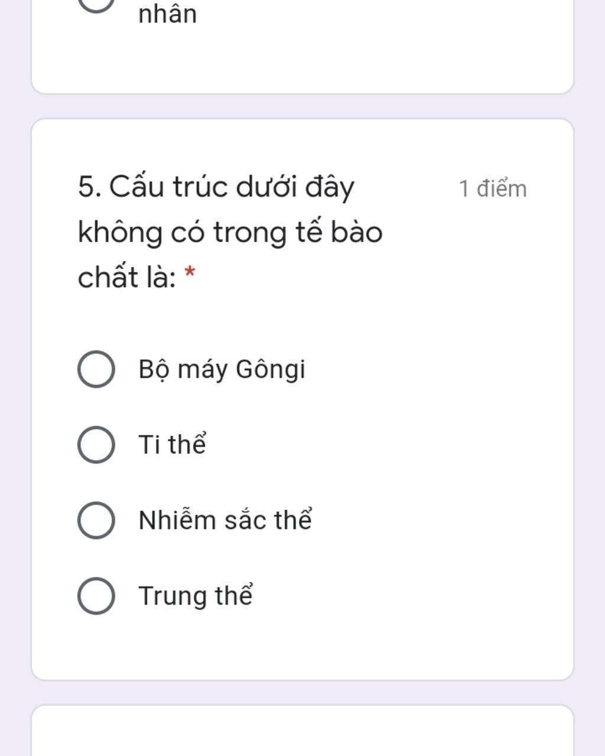Click the "5. Cấu trúc dưới đây" heading line
The image size is (605, 756).
(x=216, y=187)
